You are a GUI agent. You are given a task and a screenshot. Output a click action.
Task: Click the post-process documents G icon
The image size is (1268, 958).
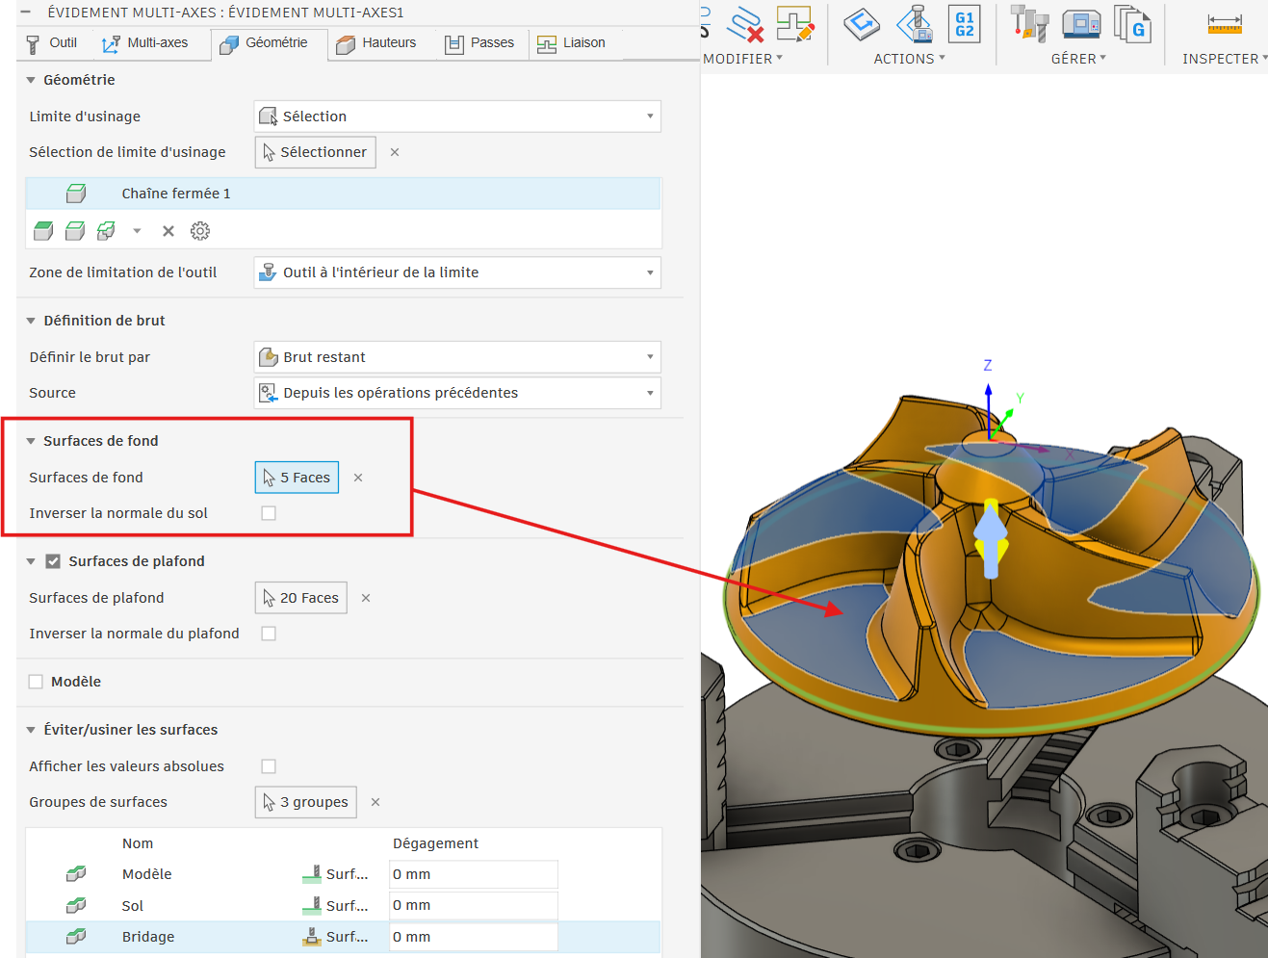click(1132, 24)
